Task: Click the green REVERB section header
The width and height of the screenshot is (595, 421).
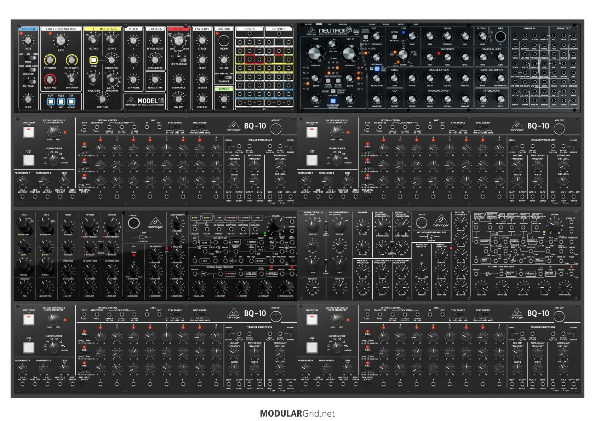Action: (x=224, y=89)
